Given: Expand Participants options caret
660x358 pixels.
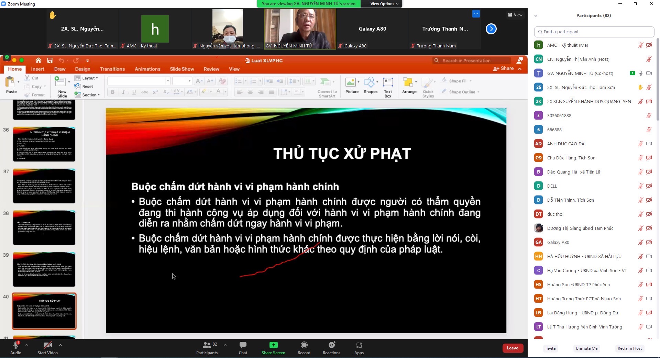Looking at the screenshot, I should pos(225,345).
